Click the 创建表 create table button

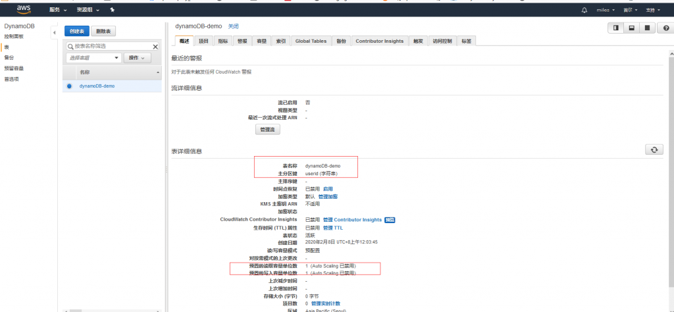click(77, 31)
